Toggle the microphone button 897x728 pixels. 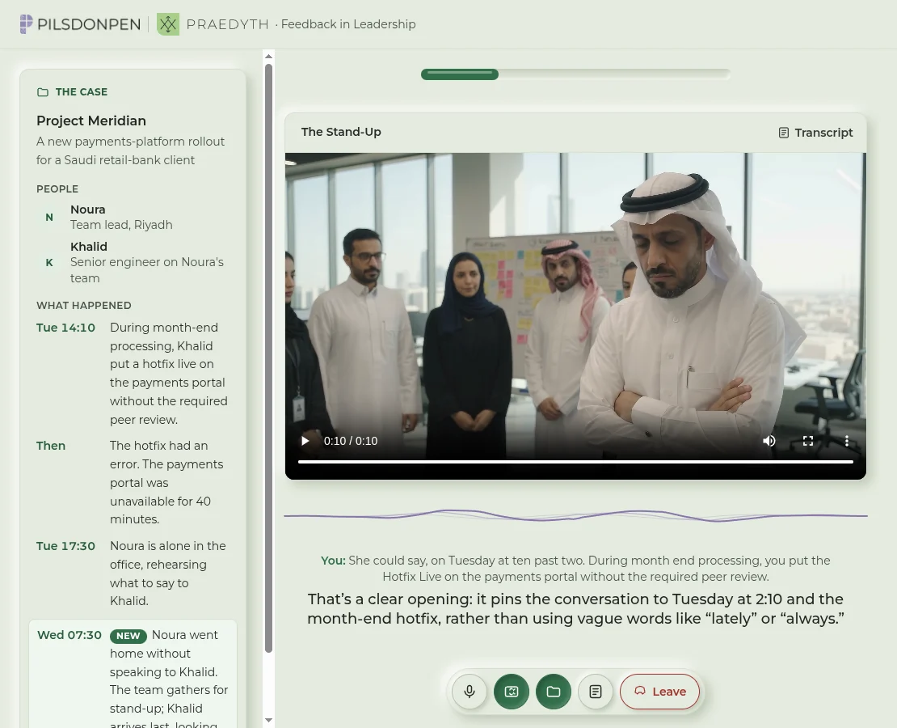[469, 692]
